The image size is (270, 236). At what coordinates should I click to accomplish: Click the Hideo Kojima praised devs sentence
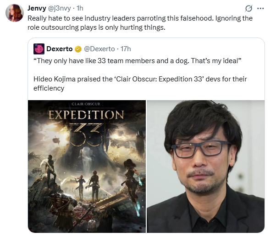pos(140,79)
